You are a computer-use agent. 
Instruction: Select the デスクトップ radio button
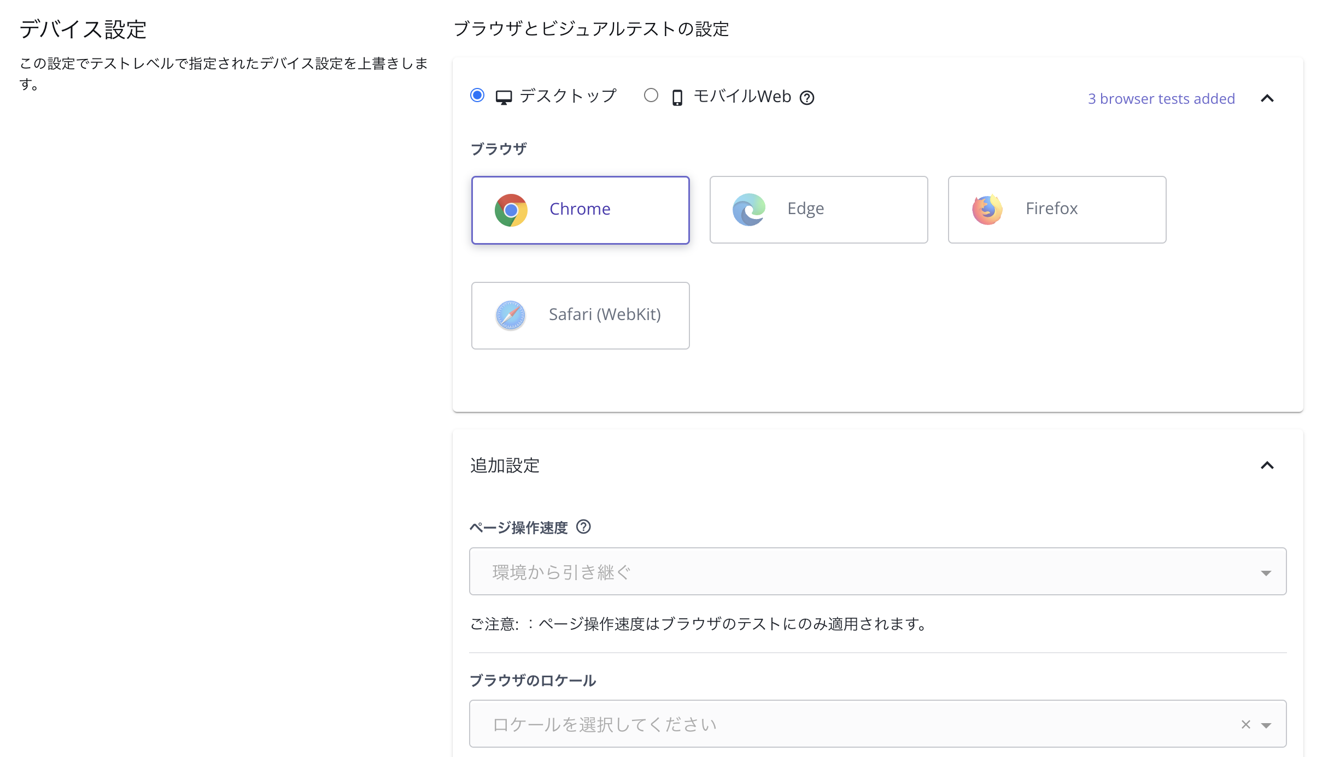pos(477,96)
